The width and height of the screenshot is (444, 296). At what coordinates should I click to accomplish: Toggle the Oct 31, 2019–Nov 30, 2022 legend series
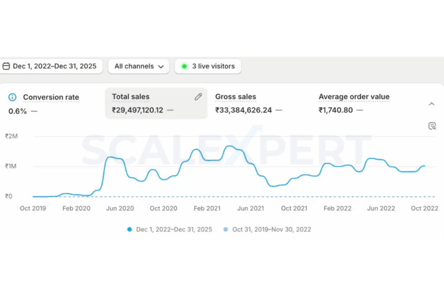[x=267, y=229]
